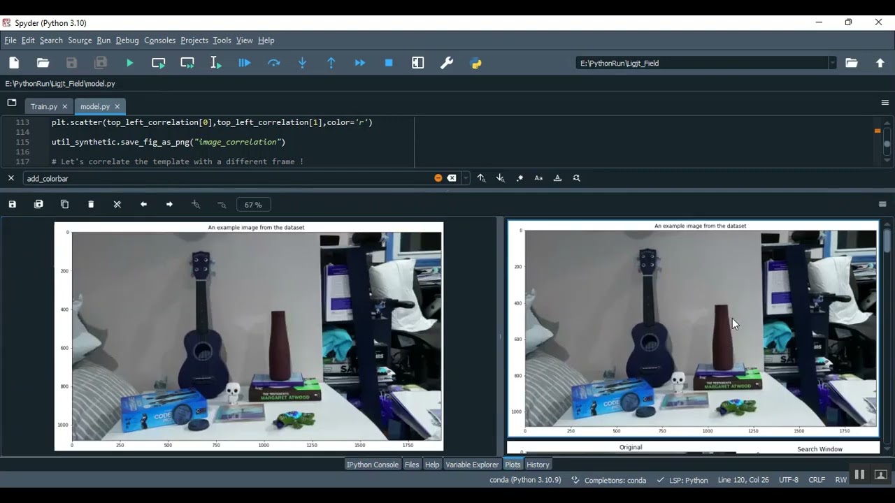This screenshot has width=895, height=503.
Task: Open the editor pane options menu
Action: click(x=885, y=103)
